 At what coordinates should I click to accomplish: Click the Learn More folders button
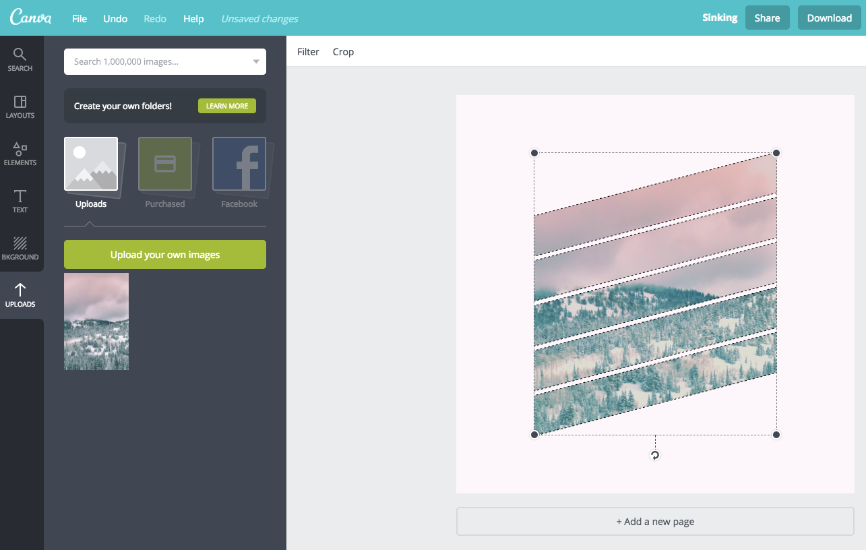(227, 106)
